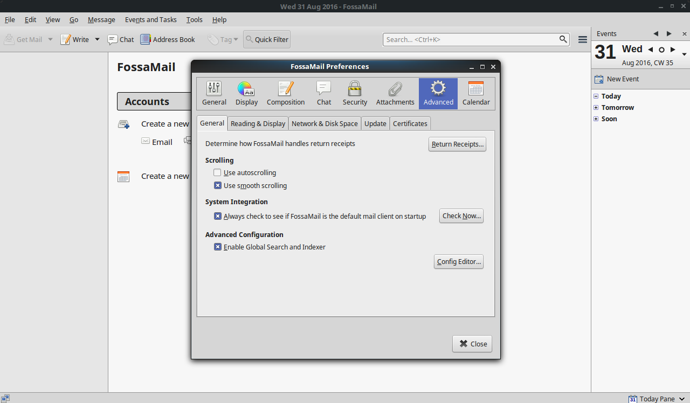The height and width of the screenshot is (403, 690).
Task: Open the Composition preferences category
Action: click(286, 94)
